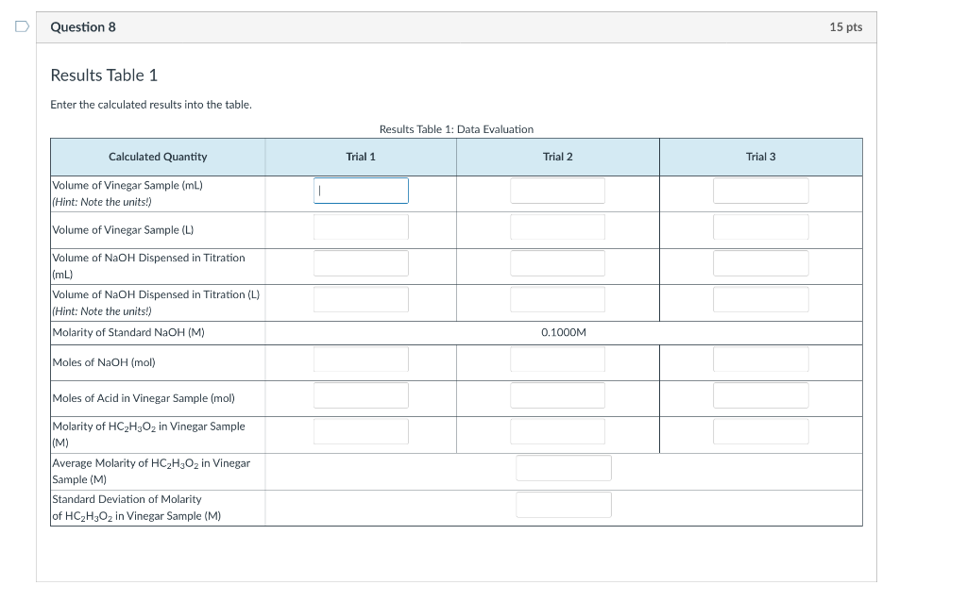
Task: Select the "Trial 3" column header
Action: click(x=761, y=157)
